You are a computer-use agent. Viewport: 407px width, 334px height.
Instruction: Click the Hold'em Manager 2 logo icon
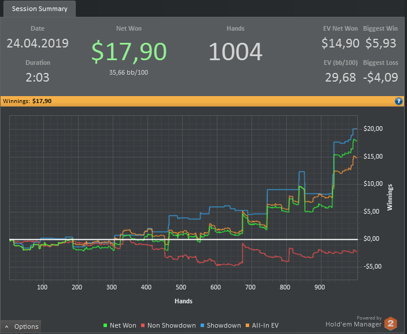391,324
